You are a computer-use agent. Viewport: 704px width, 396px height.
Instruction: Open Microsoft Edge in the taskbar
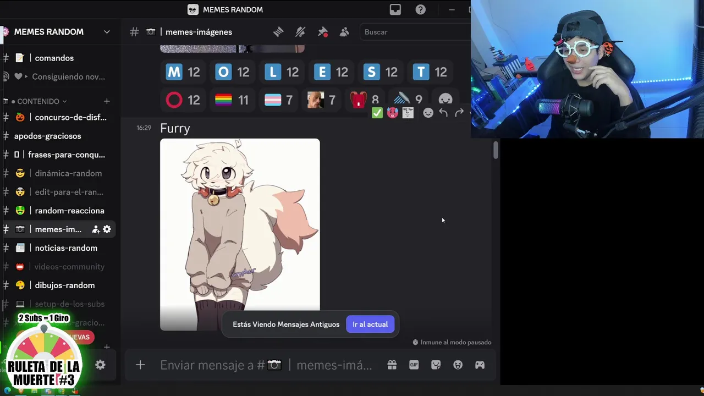pos(8,391)
